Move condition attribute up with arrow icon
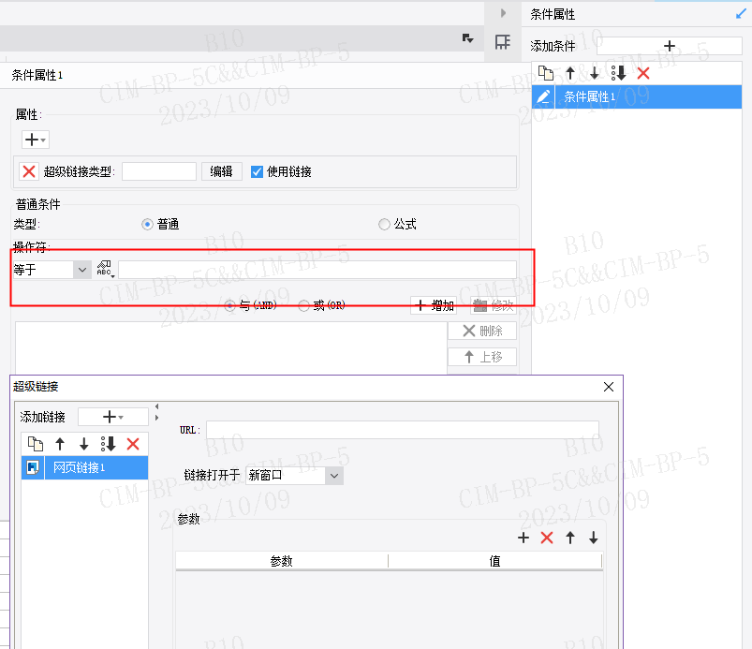Viewport: 752px width, 649px height. click(x=569, y=73)
